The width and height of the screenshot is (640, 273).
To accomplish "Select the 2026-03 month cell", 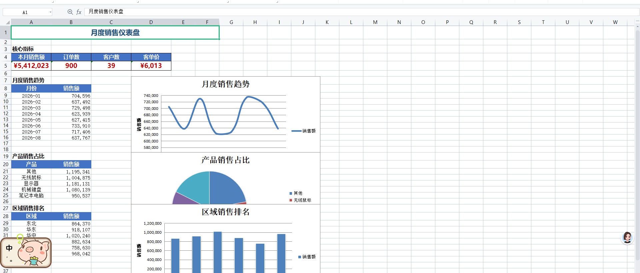I will coord(31,108).
